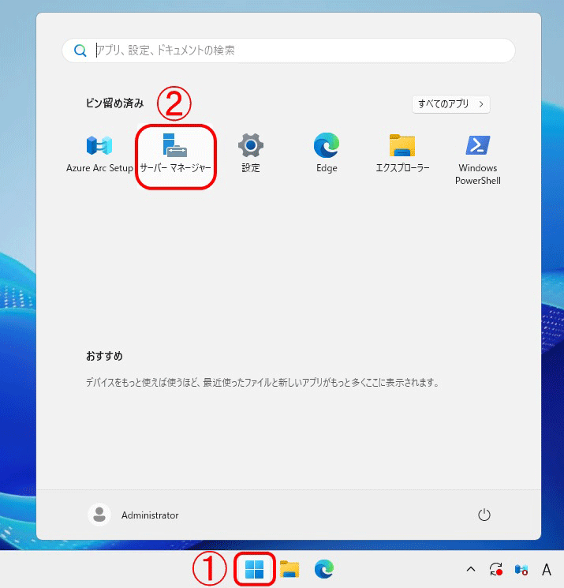Image resolution: width=564 pixels, height=588 pixels.
Task: Toggle the IME input mode 'A' indicator
Action: pos(546,569)
